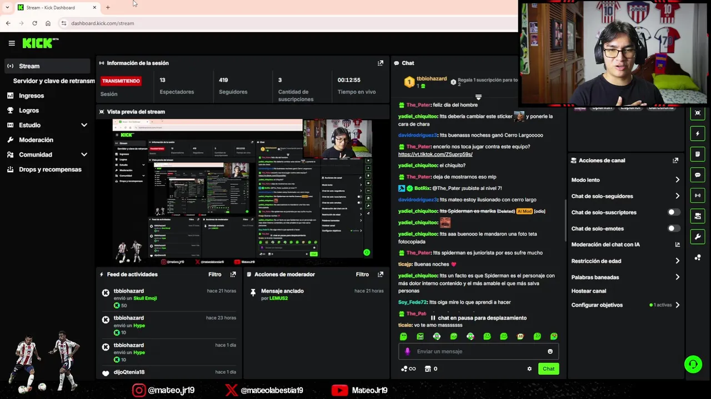Click the purple microphone icon in message box
This screenshot has height=399, width=711.
[x=407, y=351]
